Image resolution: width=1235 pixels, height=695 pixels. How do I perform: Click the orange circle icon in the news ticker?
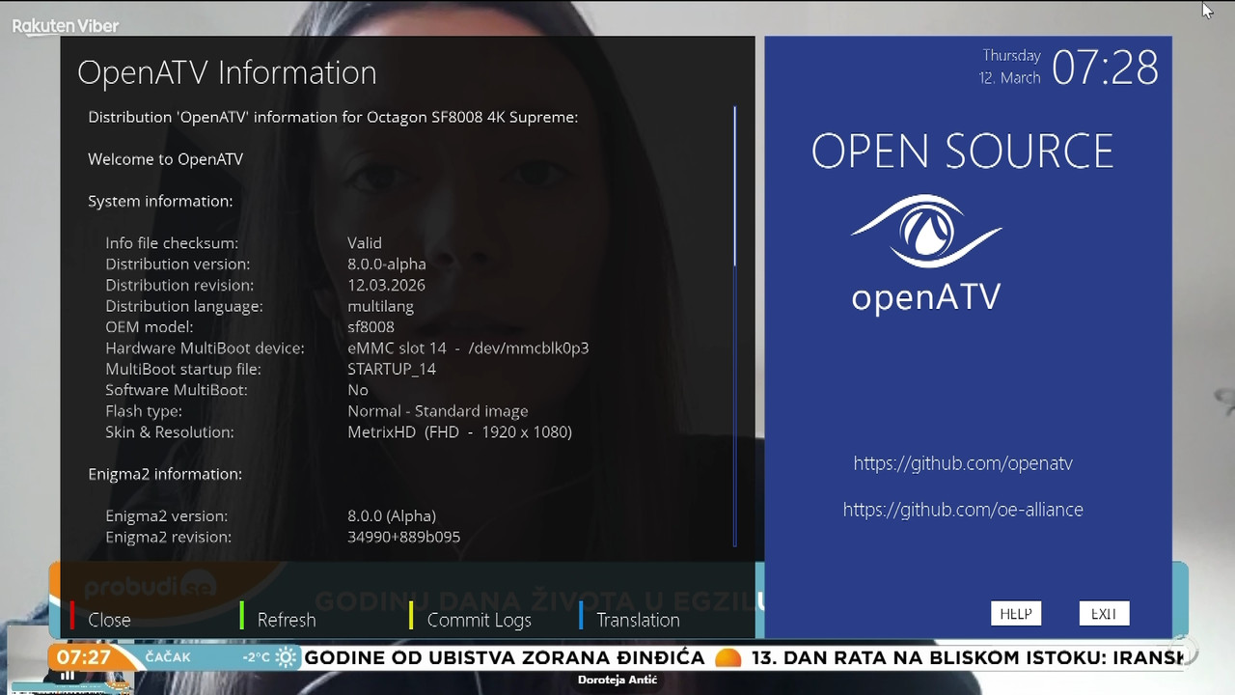coord(728,658)
